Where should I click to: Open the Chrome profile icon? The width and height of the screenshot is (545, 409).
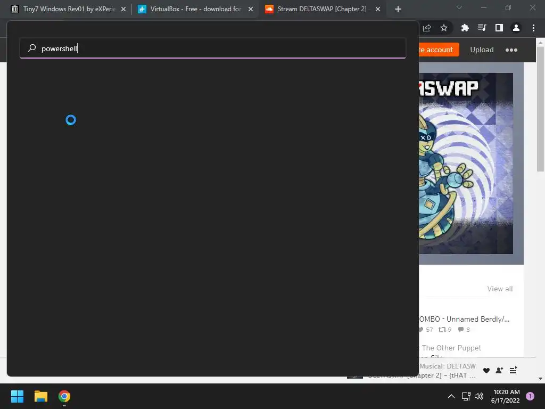[516, 28]
